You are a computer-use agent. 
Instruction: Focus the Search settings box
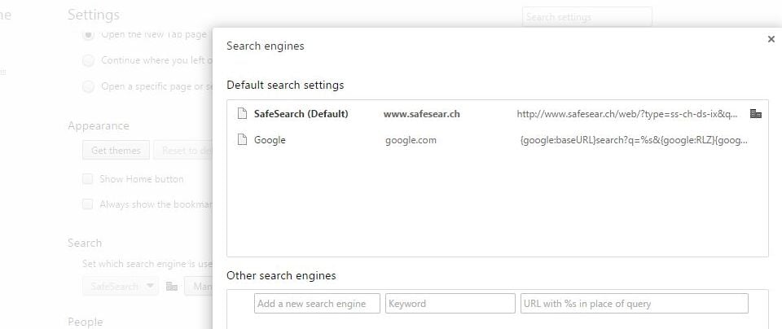click(x=586, y=17)
